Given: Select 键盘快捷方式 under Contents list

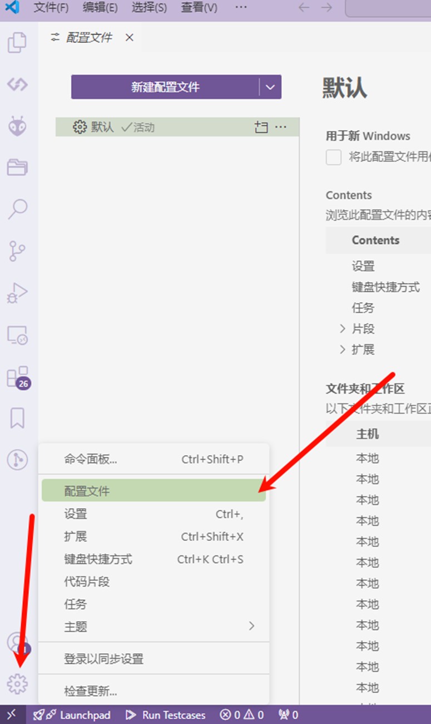Looking at the screenshot, I should coord(386,287).
